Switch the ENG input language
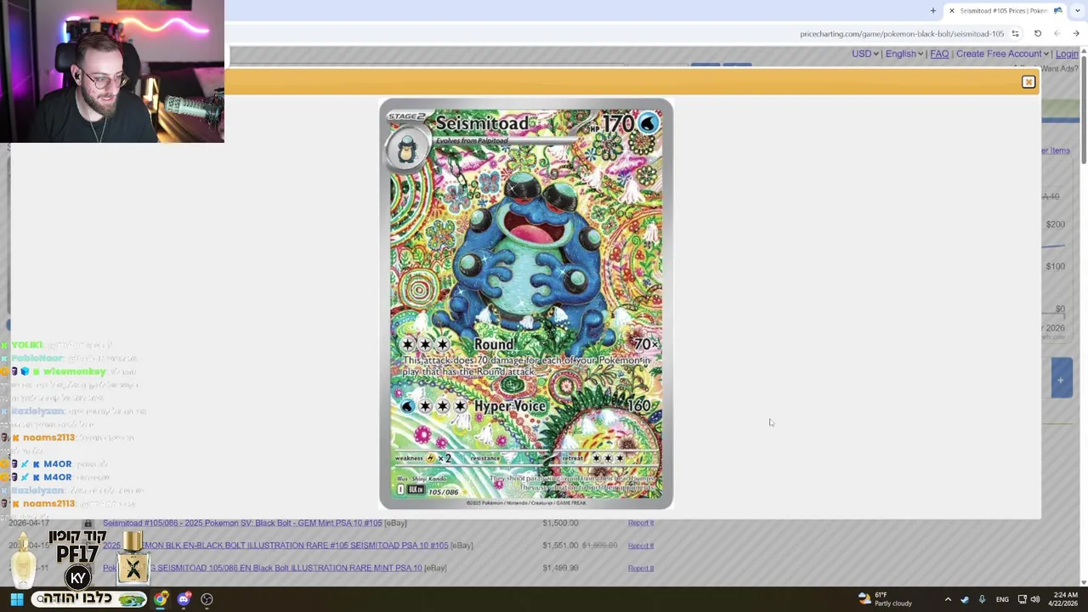The width and height of the screenshot is (1088, 612). (x=1002, y=599)
